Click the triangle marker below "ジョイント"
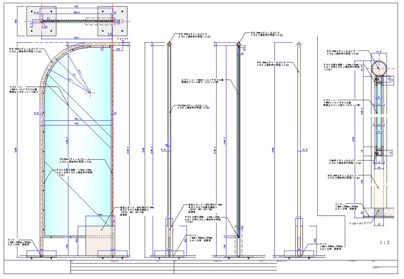This screenshot has width=404, height=279. 123,41
